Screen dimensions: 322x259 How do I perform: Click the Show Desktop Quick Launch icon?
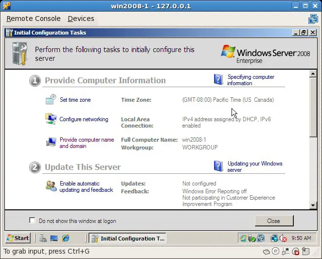tap(54, 238)
